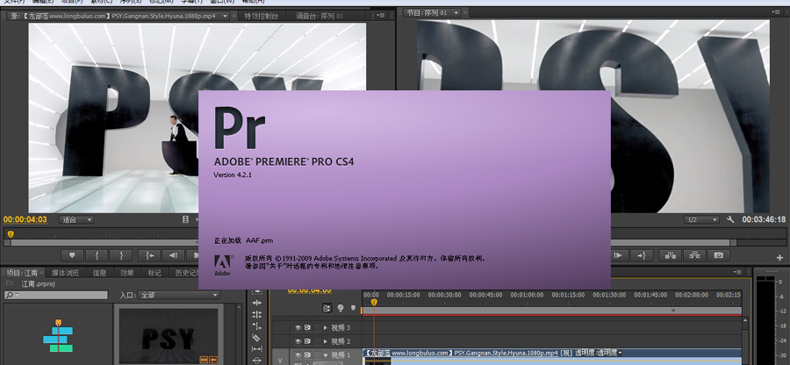Select the Rolling Edit tool
The height and width of the screenshot is (365, 790).
257,314
